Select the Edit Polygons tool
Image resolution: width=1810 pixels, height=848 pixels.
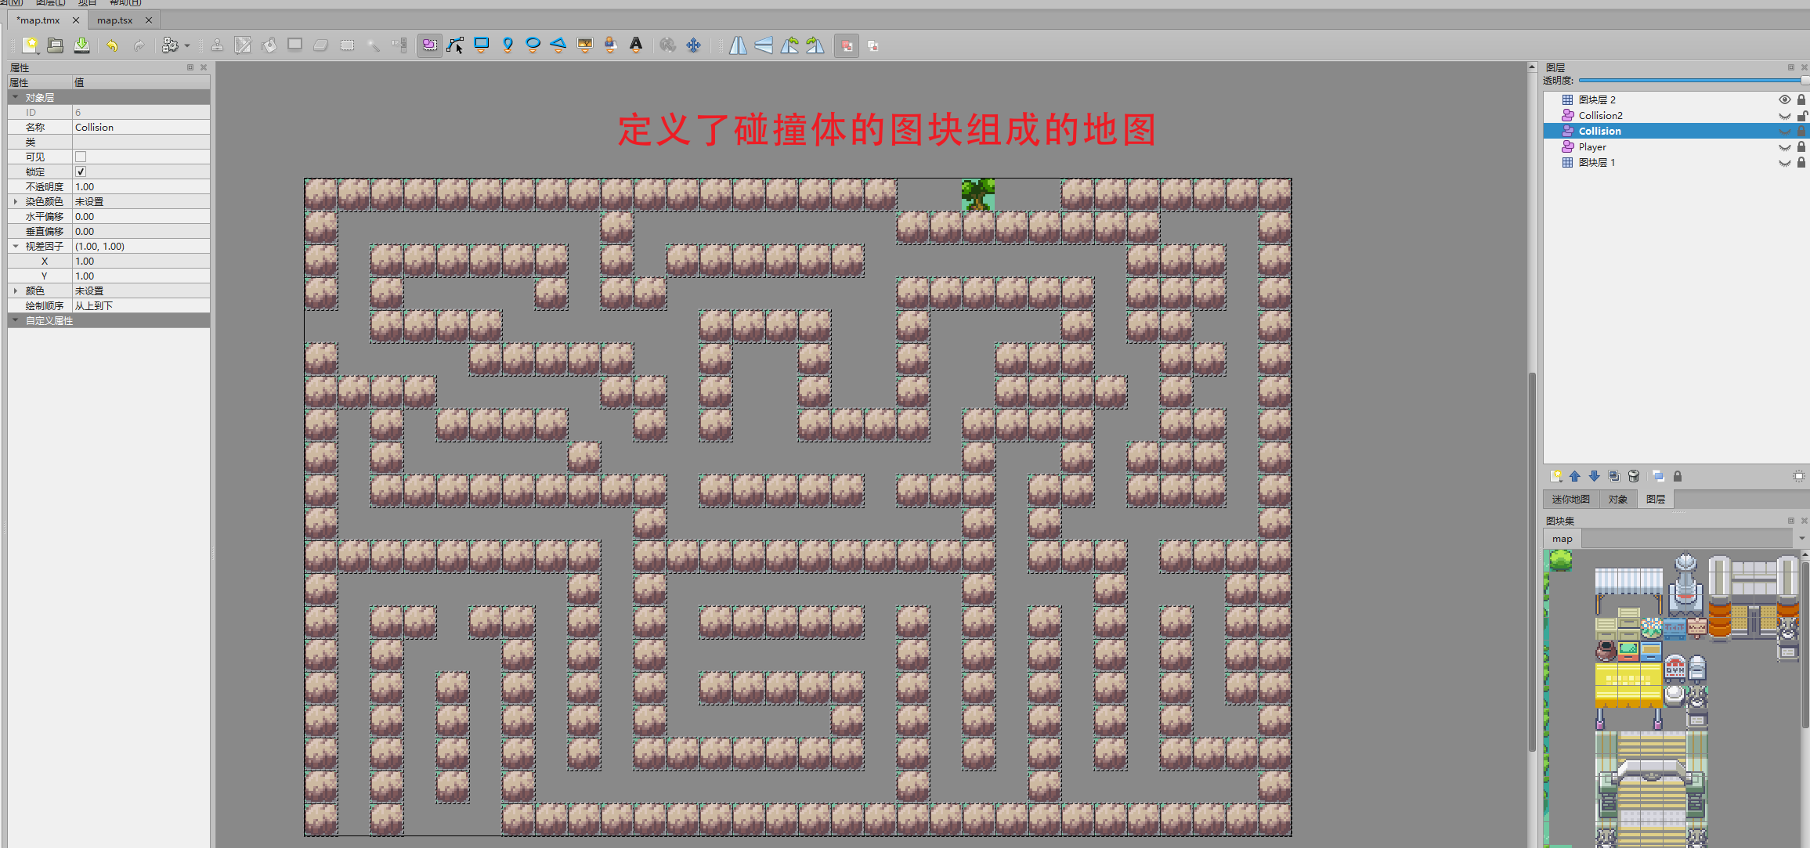pyautogui.click(x=456, y=45)
